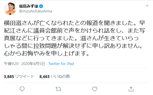This screenshot has width=153, height=95.
Task: Click the リツイート label text
Action: tap(25, 76)
